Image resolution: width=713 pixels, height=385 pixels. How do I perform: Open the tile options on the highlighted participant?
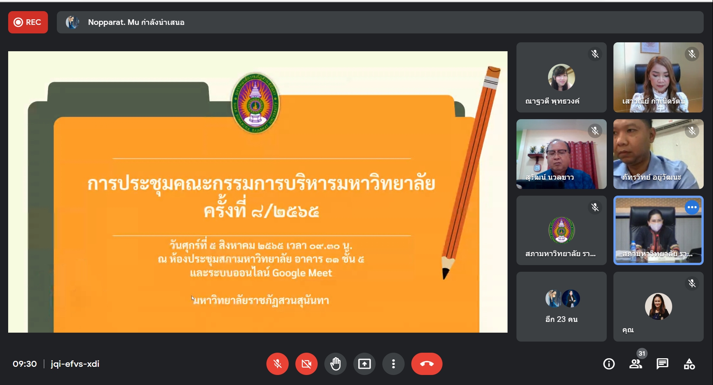692,207
